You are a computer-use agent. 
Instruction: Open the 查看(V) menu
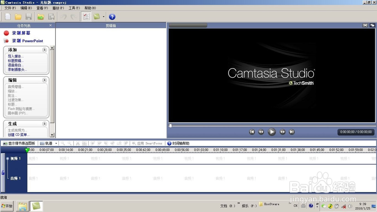click(x=42, y=8)
